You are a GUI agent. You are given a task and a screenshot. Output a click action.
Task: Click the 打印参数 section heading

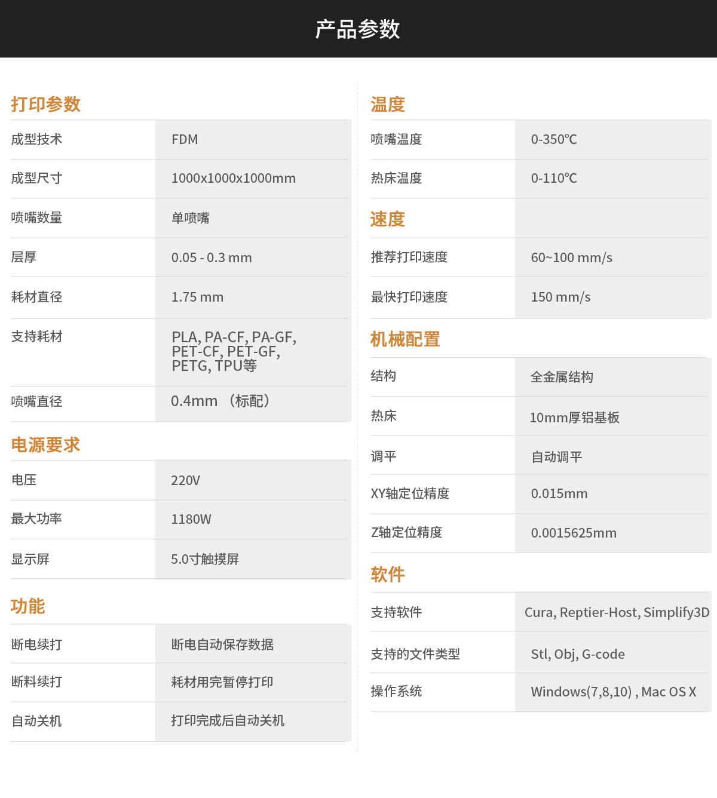(x=45, y=105)
